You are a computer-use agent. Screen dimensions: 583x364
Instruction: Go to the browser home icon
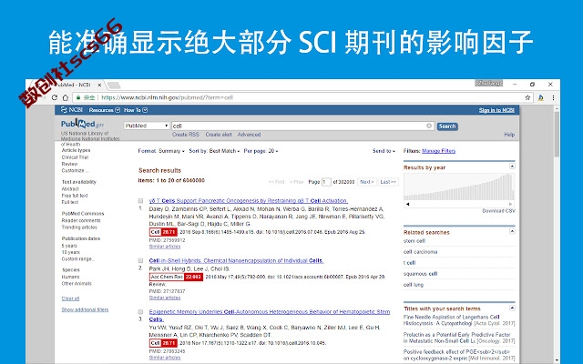(x=66, y=97)
